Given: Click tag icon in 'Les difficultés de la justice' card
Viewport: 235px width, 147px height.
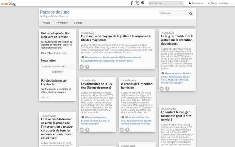Looking at the screenshot, I should click(x=83, y=117).
